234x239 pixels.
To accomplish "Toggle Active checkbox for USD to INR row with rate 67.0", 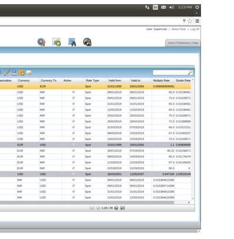I will pyautogui.click(x=74, y=133).
